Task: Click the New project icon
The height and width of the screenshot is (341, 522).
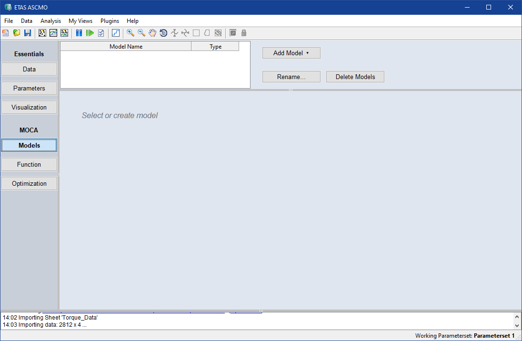Action: tap(6, 33)
